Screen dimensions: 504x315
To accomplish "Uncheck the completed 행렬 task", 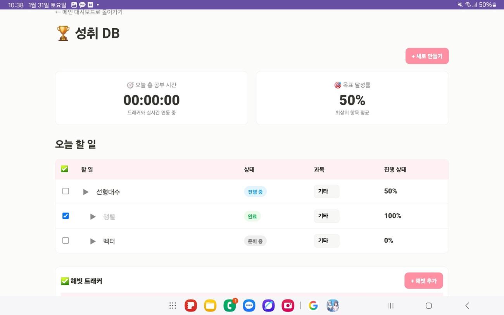I will tap(66, 216).
